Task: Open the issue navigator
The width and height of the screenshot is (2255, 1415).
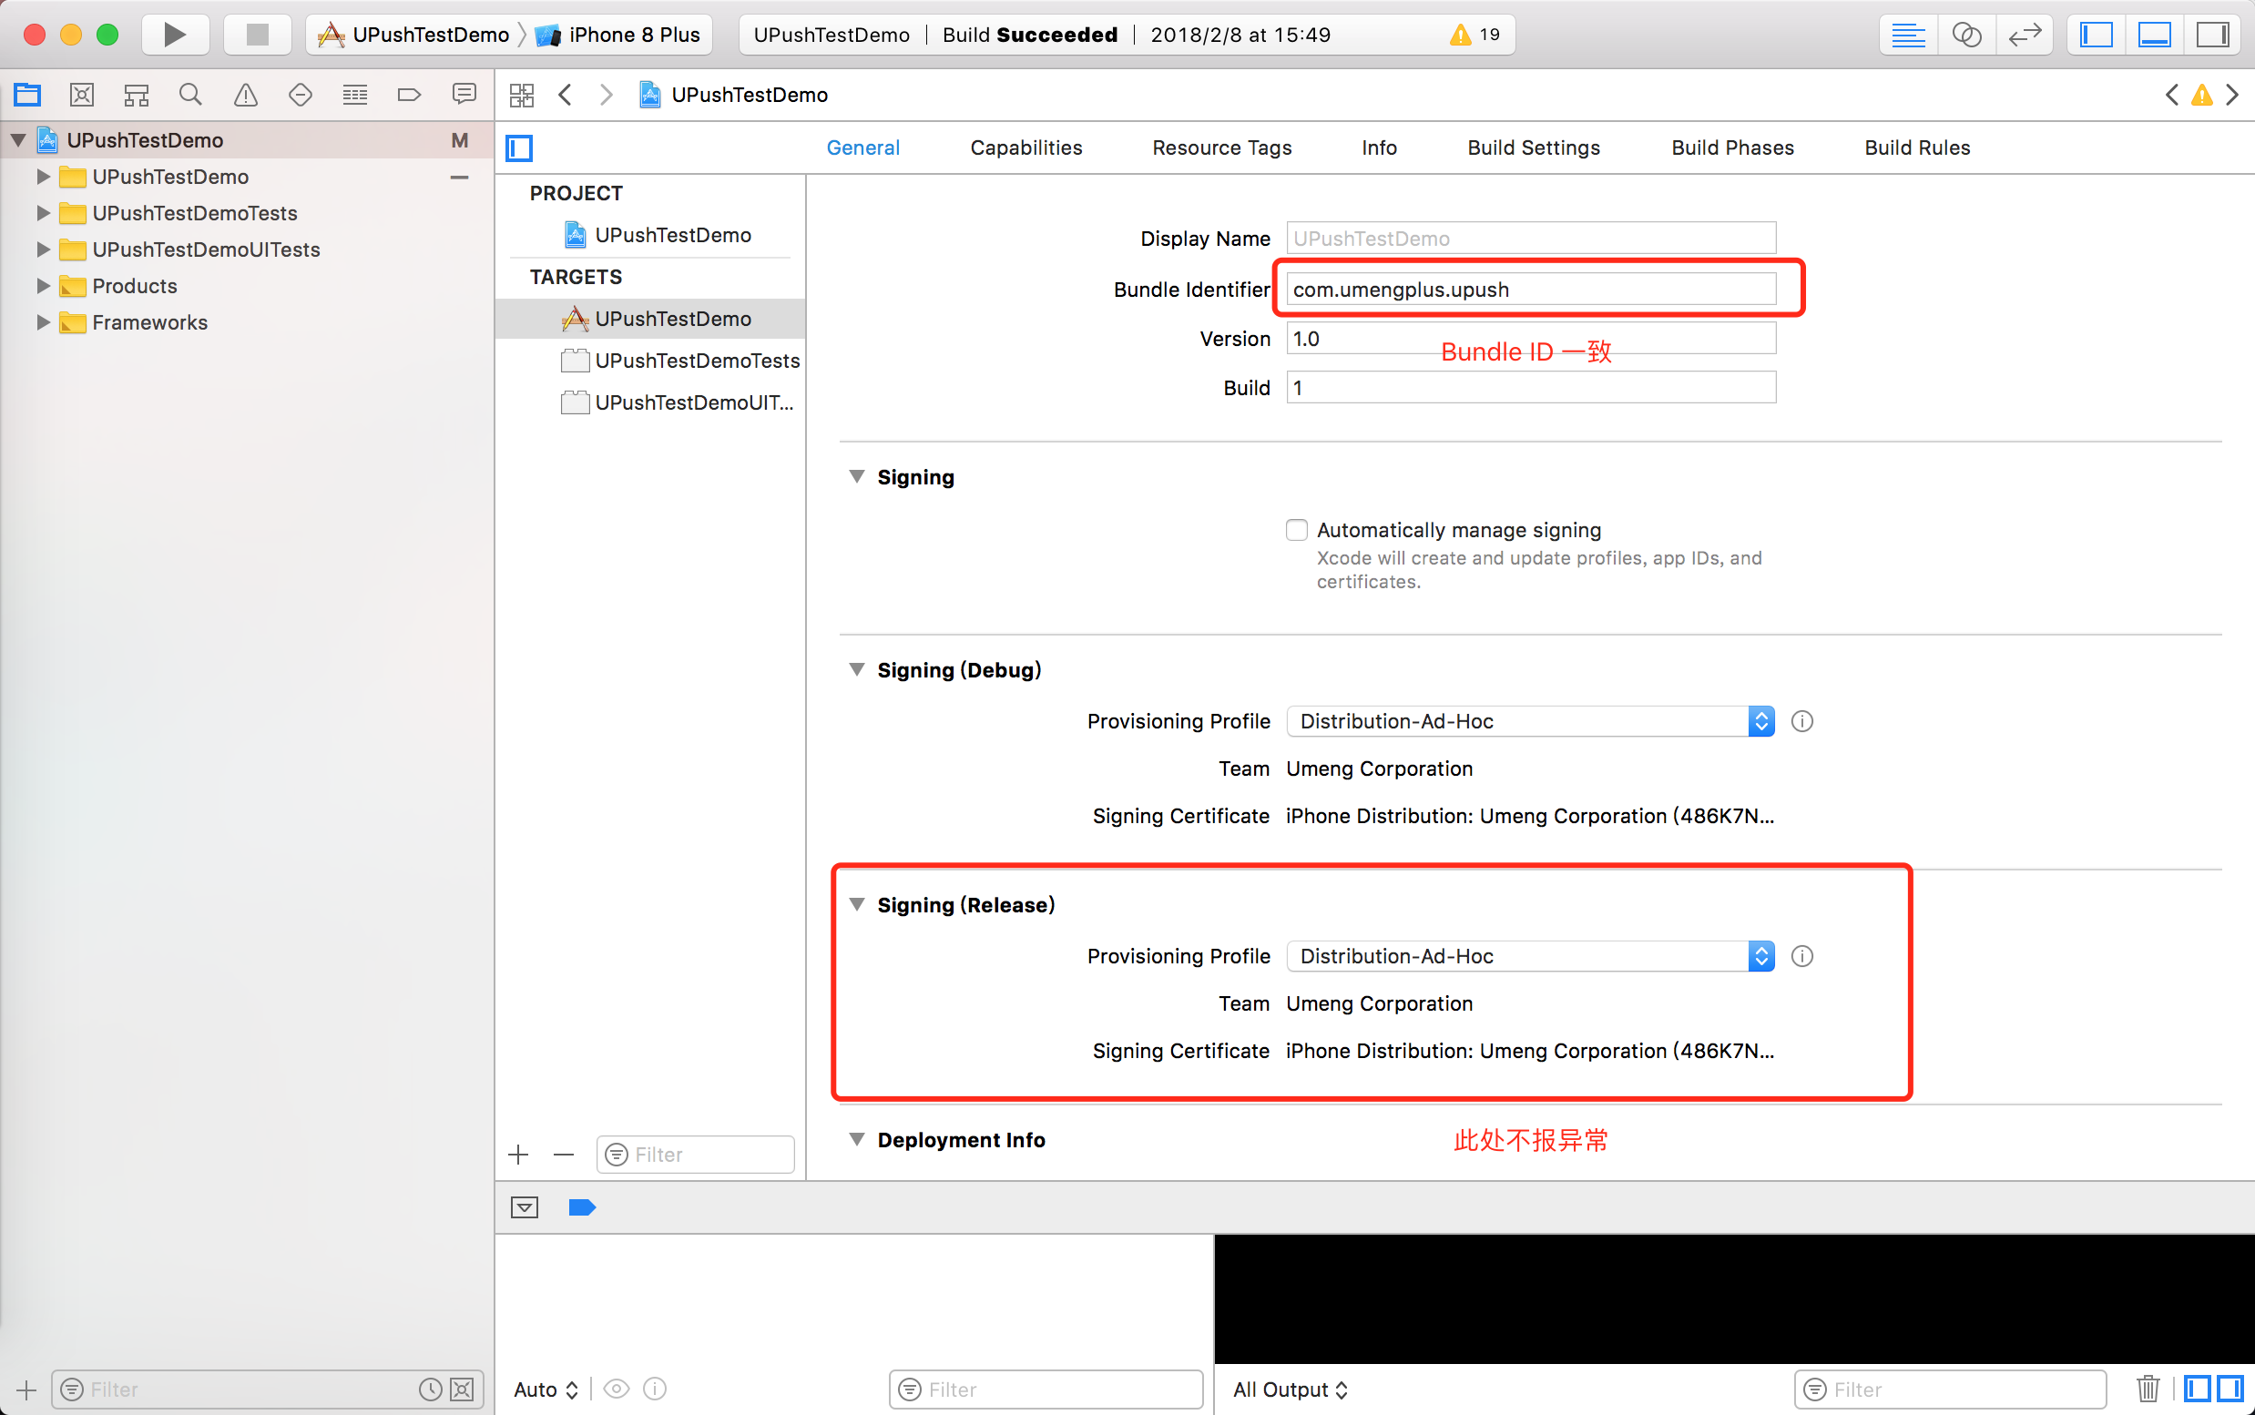Action: 245,95
